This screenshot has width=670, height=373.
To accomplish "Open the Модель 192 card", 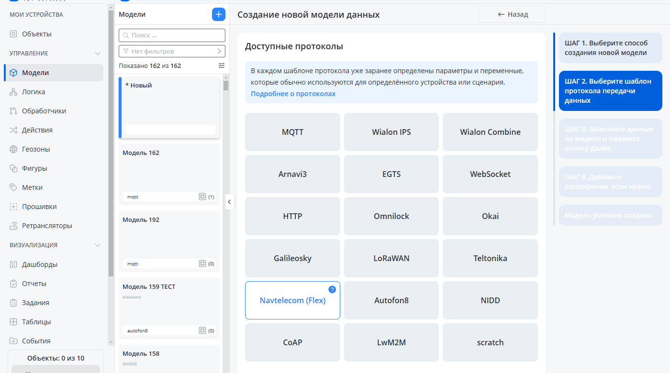I will pos(169,241).
